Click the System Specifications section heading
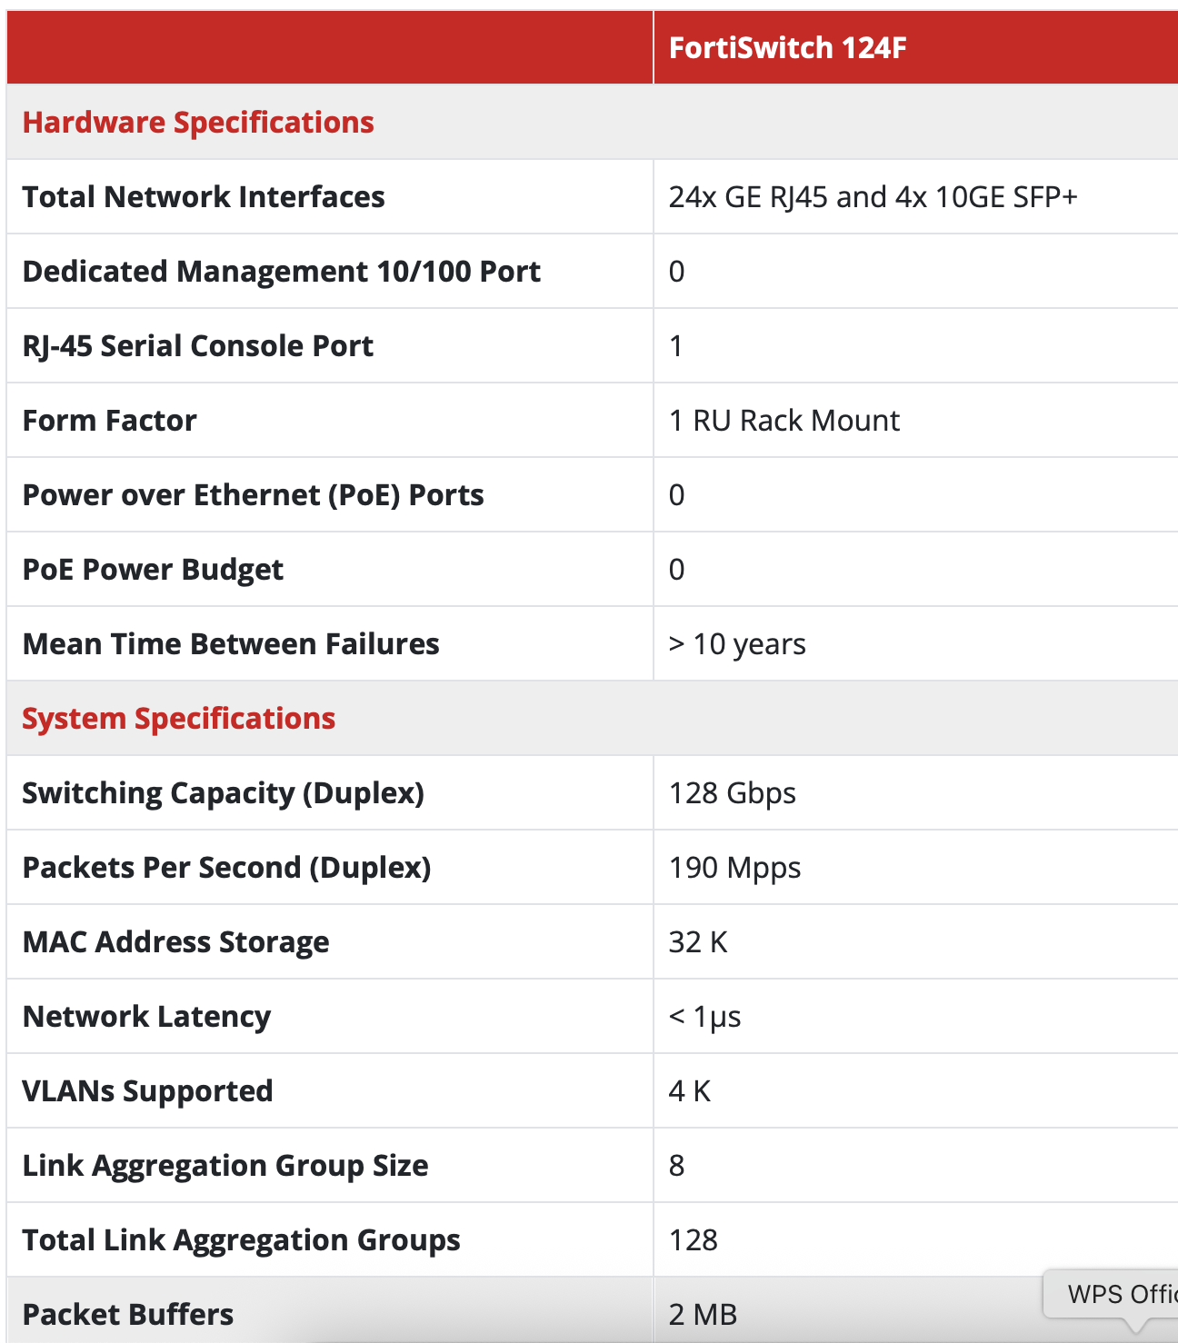The width and height of the screenshot is (1178, 1343). tap(178, 718)
